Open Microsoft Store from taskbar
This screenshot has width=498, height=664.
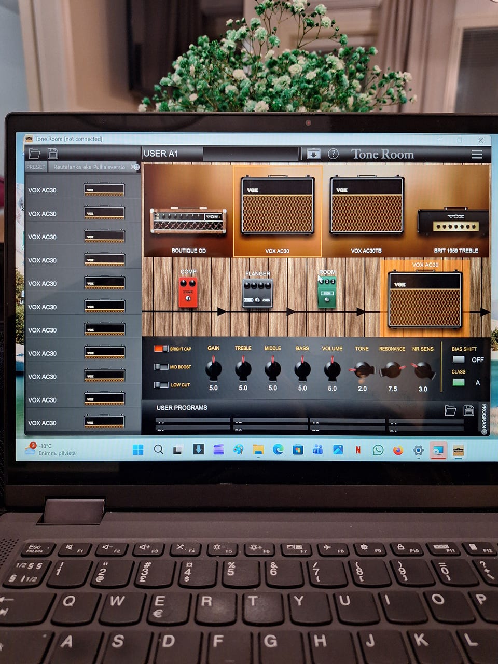[298, 450]
